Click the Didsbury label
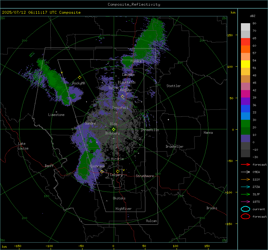The width and height of the screenshot is (268, 250). (112, 133)
